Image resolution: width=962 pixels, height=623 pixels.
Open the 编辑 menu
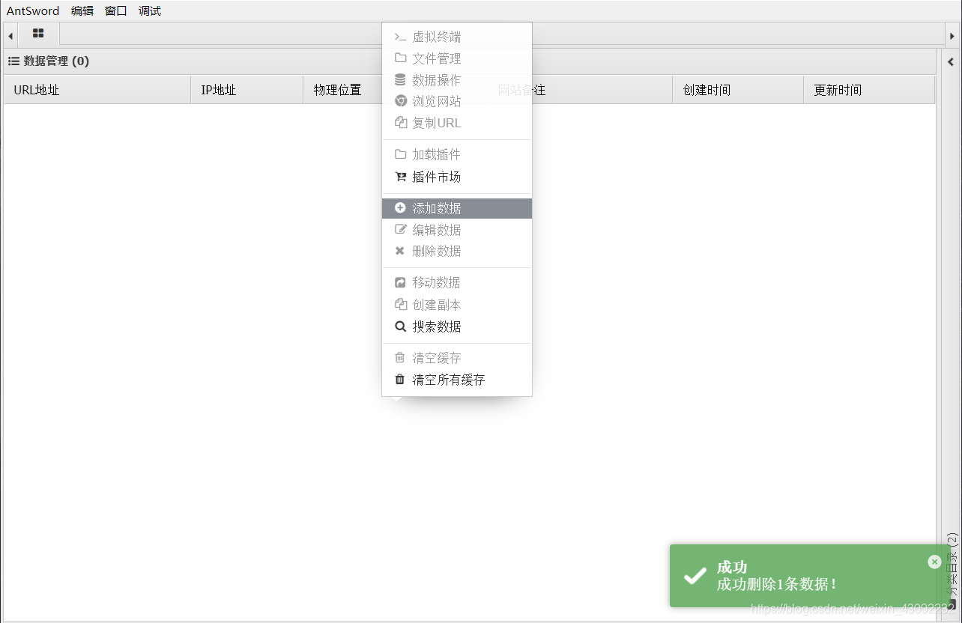(x=82, y=11)
